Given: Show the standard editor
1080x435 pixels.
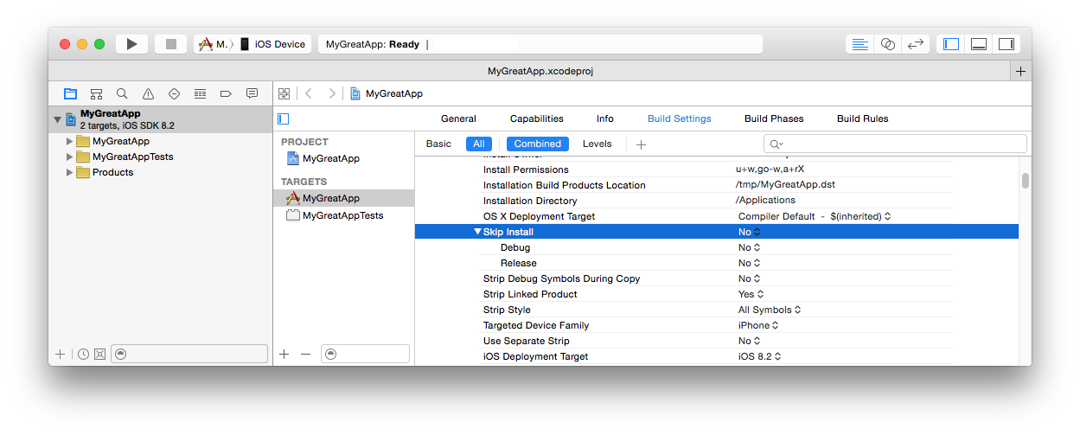Looking at the screenshot, I should click(860, 44).
